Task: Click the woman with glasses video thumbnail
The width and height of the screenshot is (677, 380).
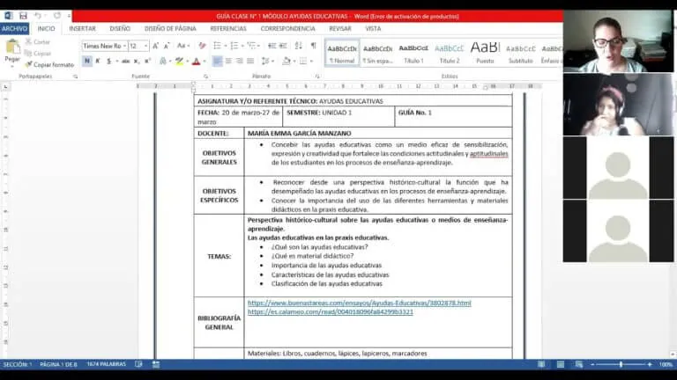Action: (618, 41)
